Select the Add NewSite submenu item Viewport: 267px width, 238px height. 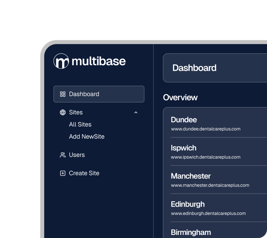87,137
